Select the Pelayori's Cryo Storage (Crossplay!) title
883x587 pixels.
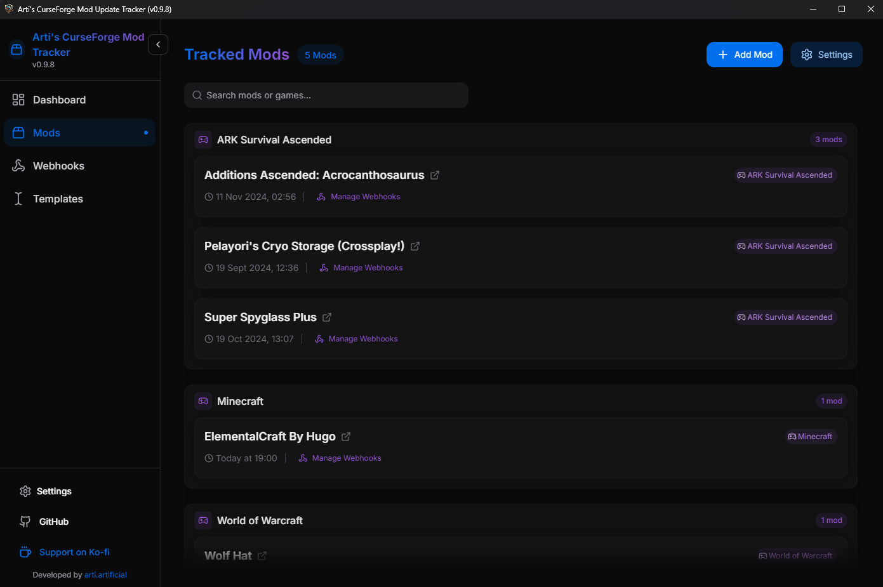[304, 246]
